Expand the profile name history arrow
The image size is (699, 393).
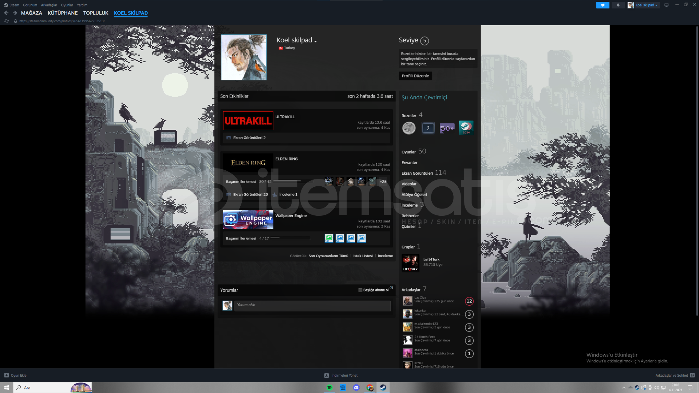(315, 41)
